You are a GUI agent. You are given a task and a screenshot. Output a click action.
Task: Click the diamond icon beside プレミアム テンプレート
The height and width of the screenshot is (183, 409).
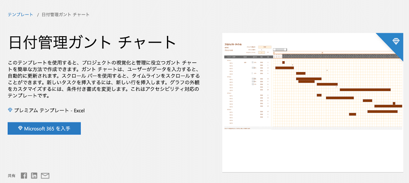tap(10, 110)
